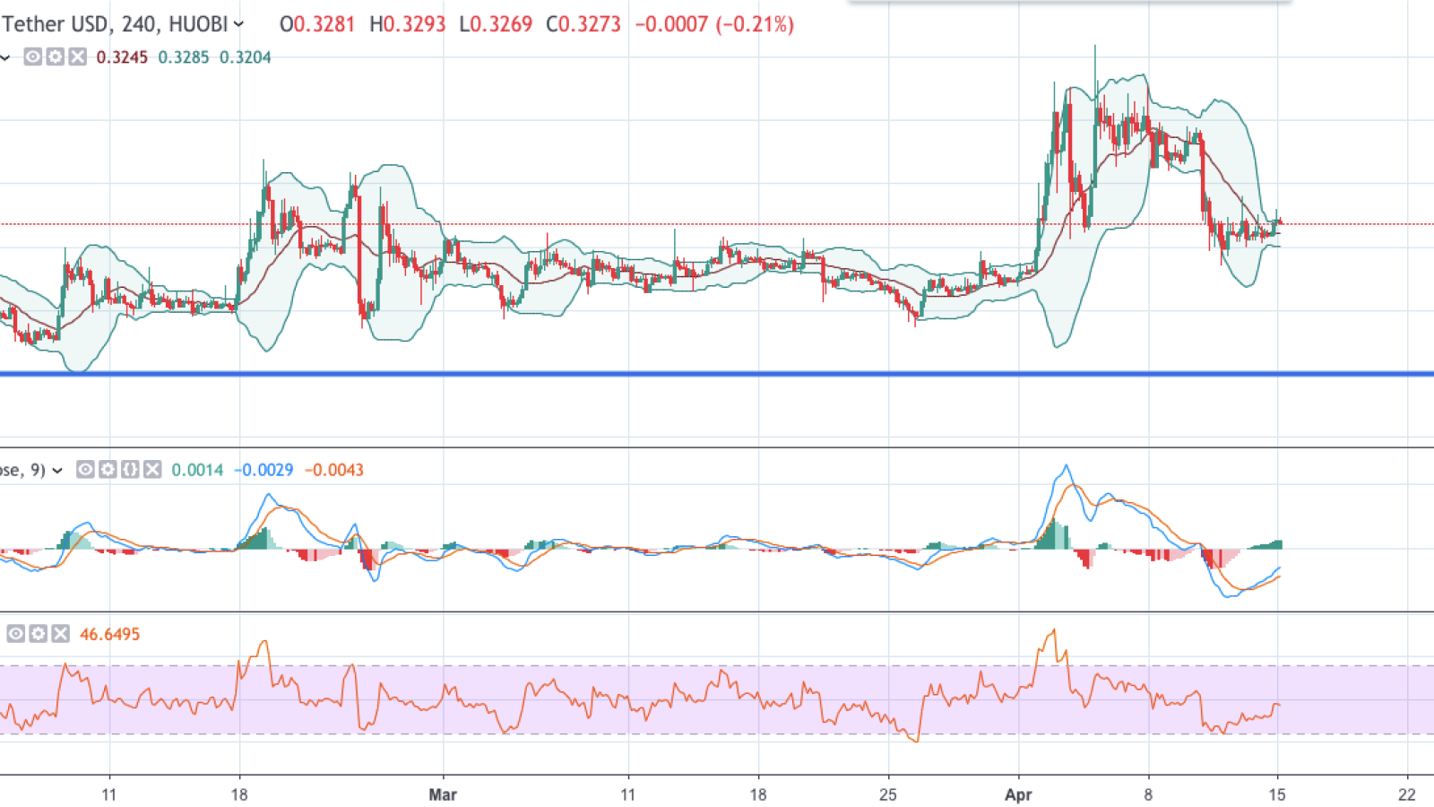Click the 15 date label on time axis
The image size is (1434, 807).
1277,794
